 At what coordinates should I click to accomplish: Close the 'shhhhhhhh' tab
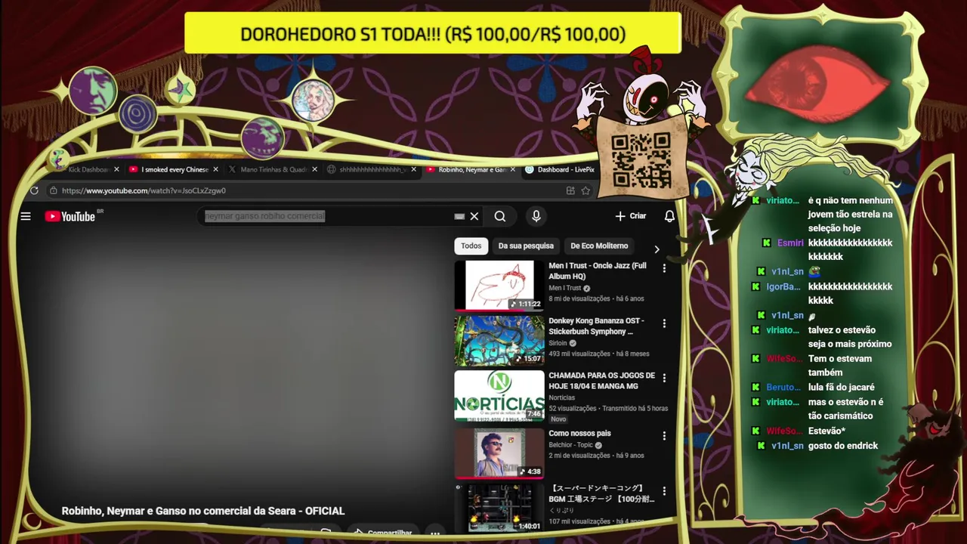point(414,169)
